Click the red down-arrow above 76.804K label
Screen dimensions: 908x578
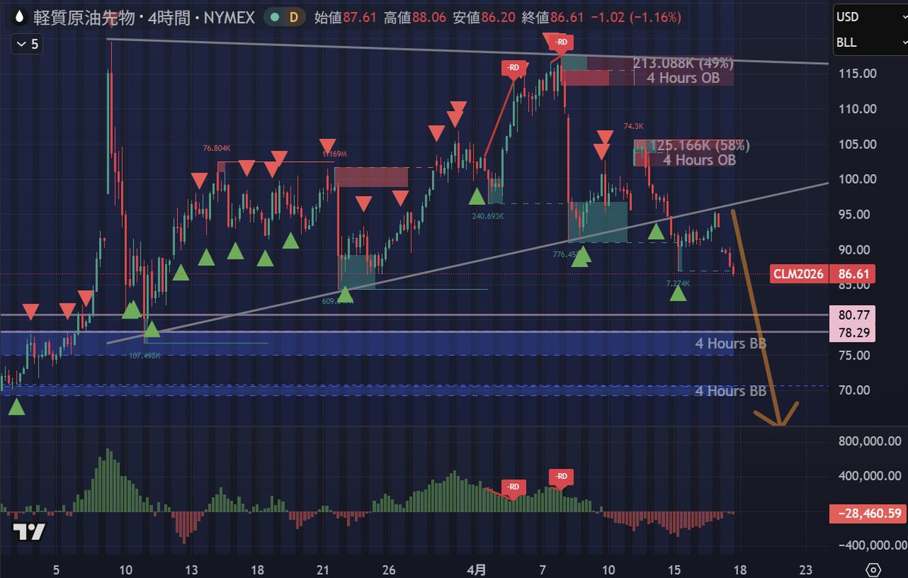tap(198, 179)
